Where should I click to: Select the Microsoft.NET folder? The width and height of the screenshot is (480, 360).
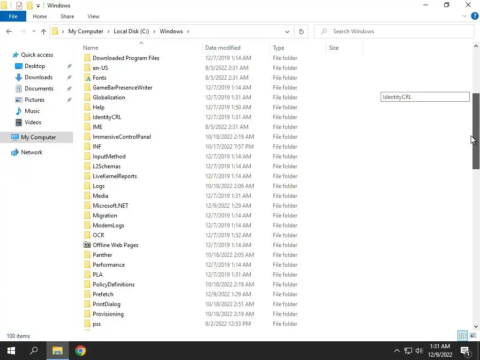click(x=110, y=206)
